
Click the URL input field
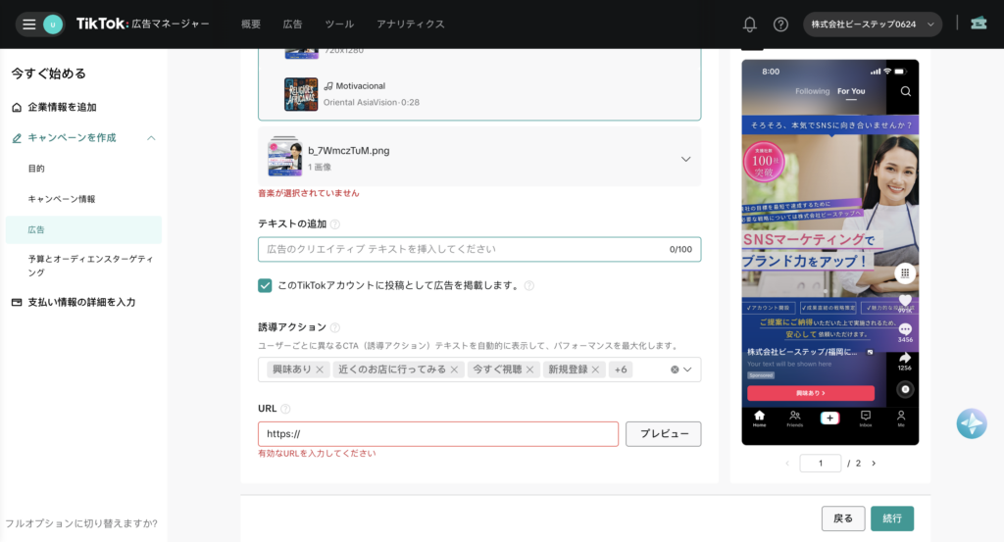click(438, 434)
